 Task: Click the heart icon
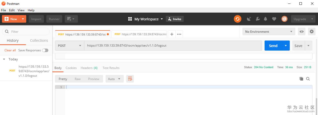pyautogui.click(x=274, y=19)
